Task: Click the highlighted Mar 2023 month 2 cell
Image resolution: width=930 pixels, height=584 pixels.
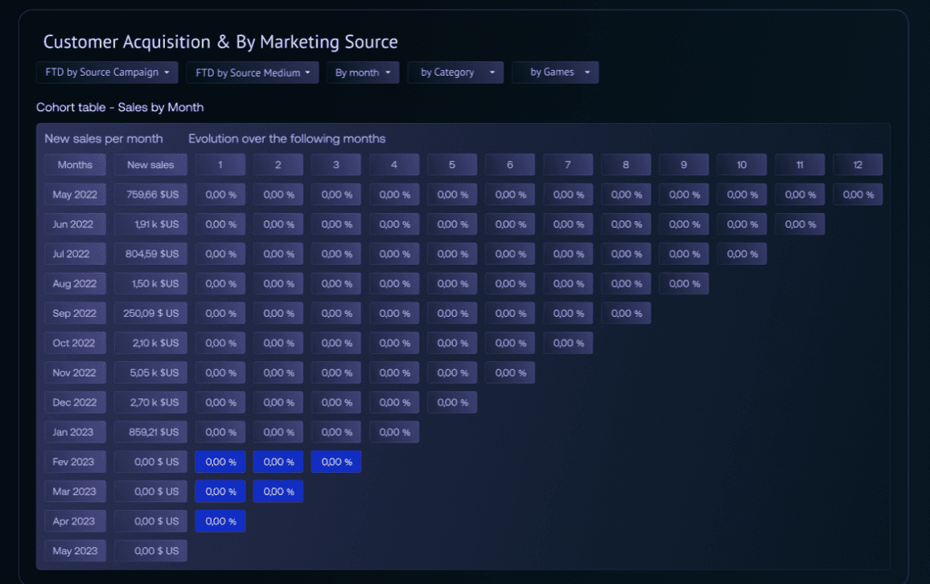Action: pos(278,491)
